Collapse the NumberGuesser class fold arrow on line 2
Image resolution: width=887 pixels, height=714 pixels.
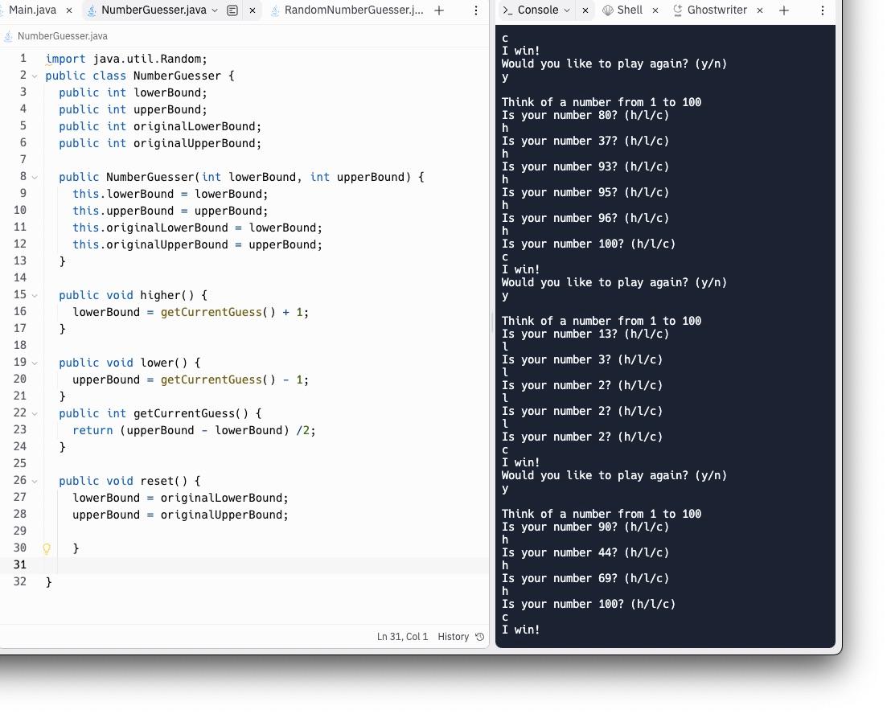pos(35,76)
